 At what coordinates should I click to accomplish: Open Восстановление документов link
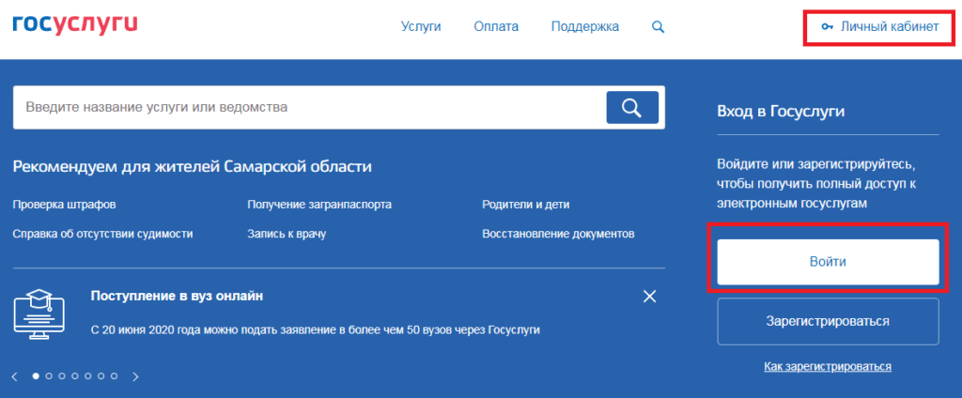point(558,235)
